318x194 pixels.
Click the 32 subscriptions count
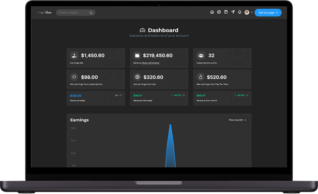point(212,55)
